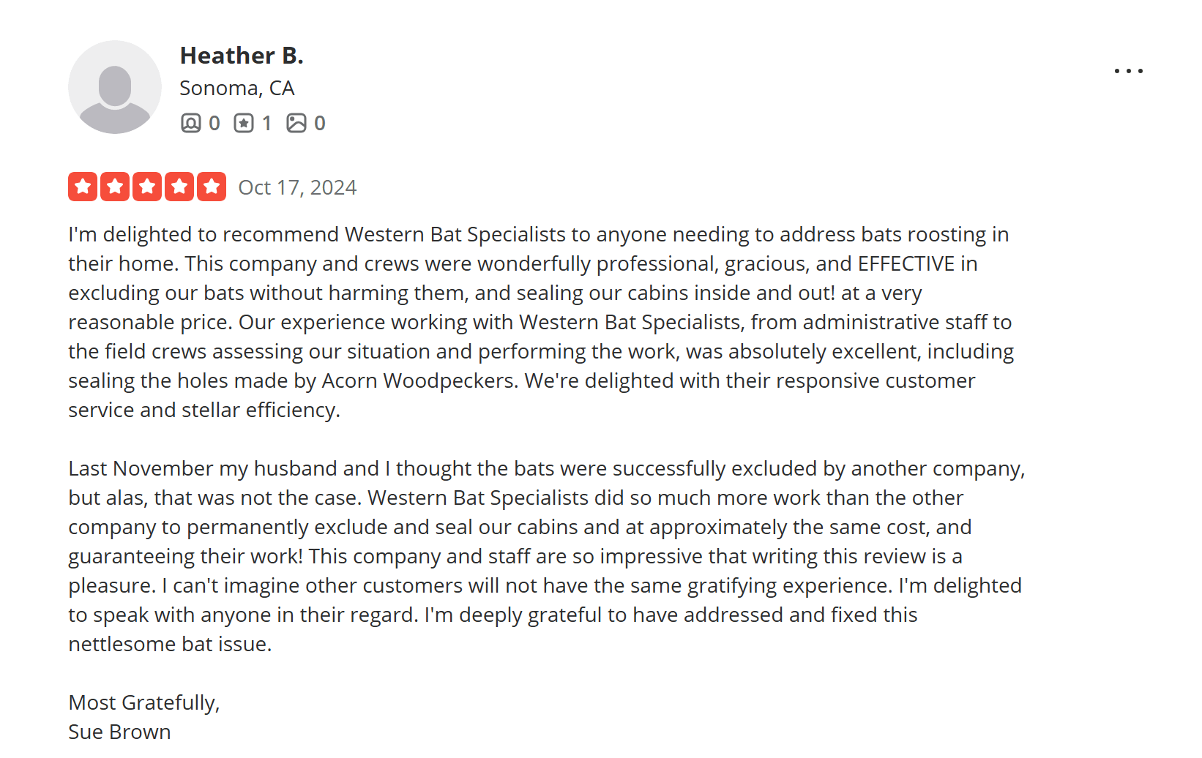Click the reviews count star icon

point(244,123)
